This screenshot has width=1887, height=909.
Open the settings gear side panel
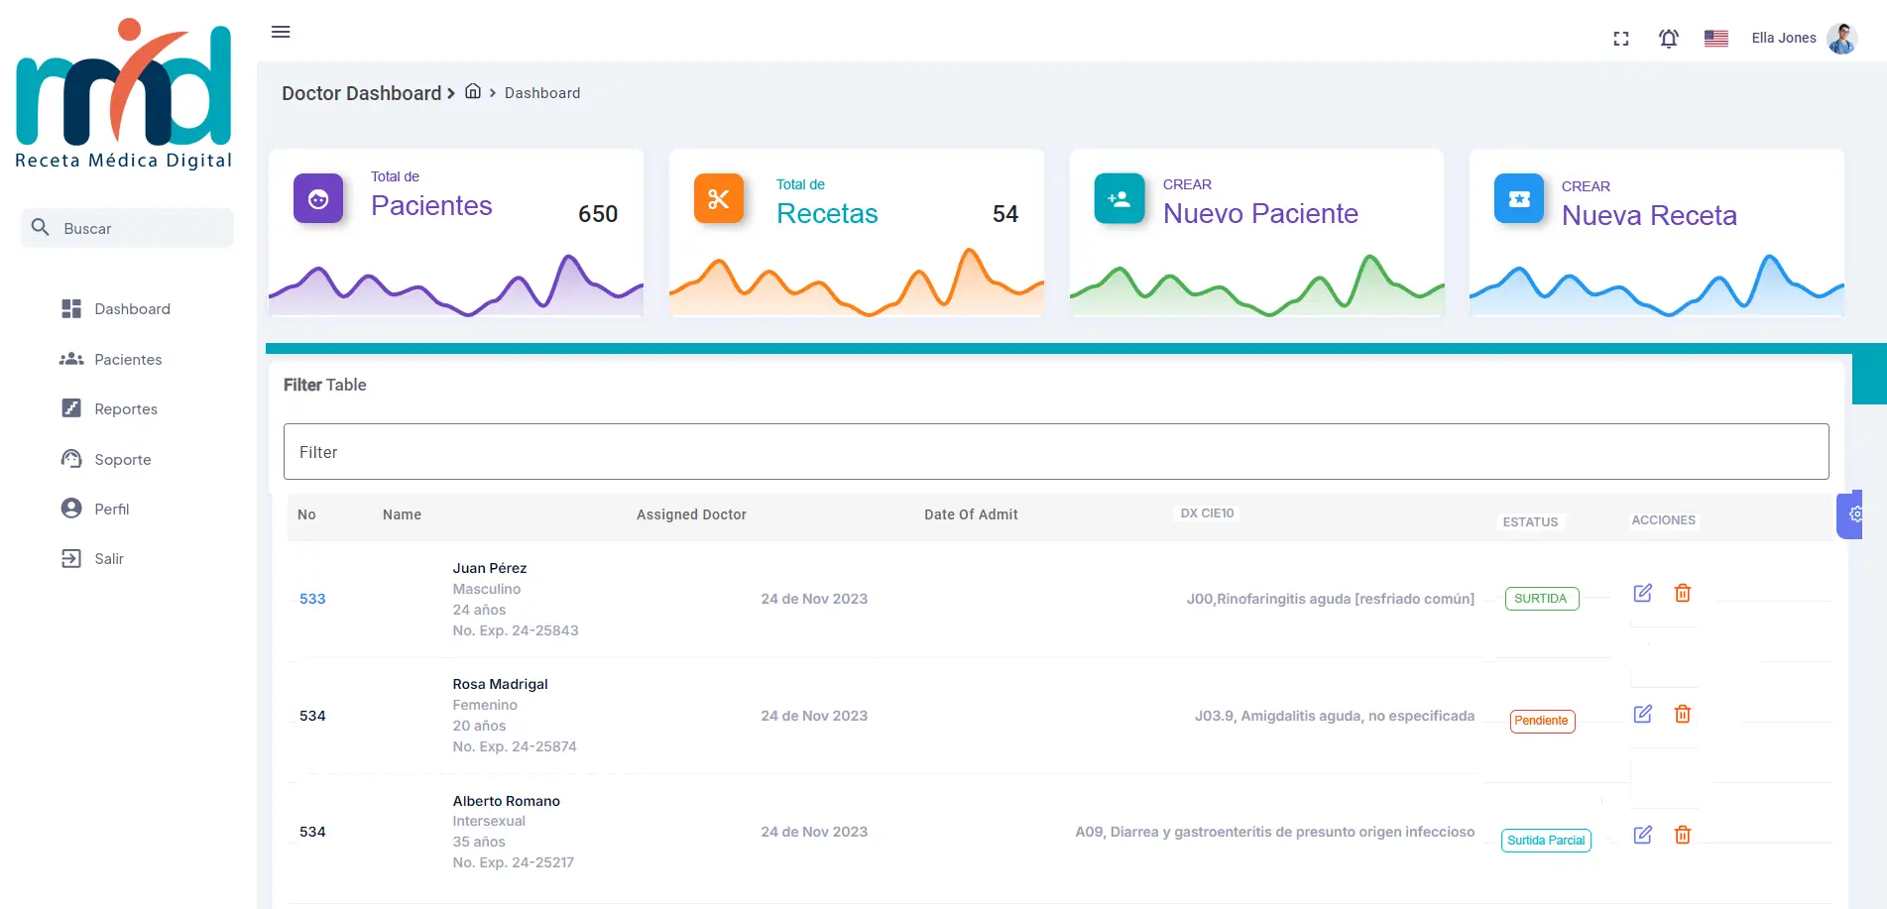pos(1852,514)
